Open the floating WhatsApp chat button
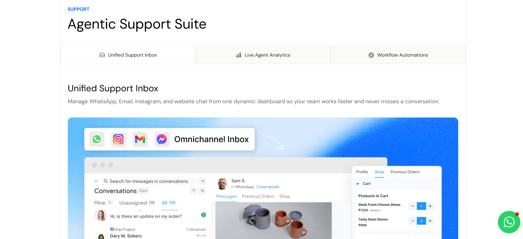Screen dimensions: 523x239 tap(509, 222)
